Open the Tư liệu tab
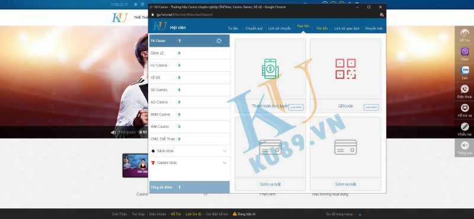 233,28
